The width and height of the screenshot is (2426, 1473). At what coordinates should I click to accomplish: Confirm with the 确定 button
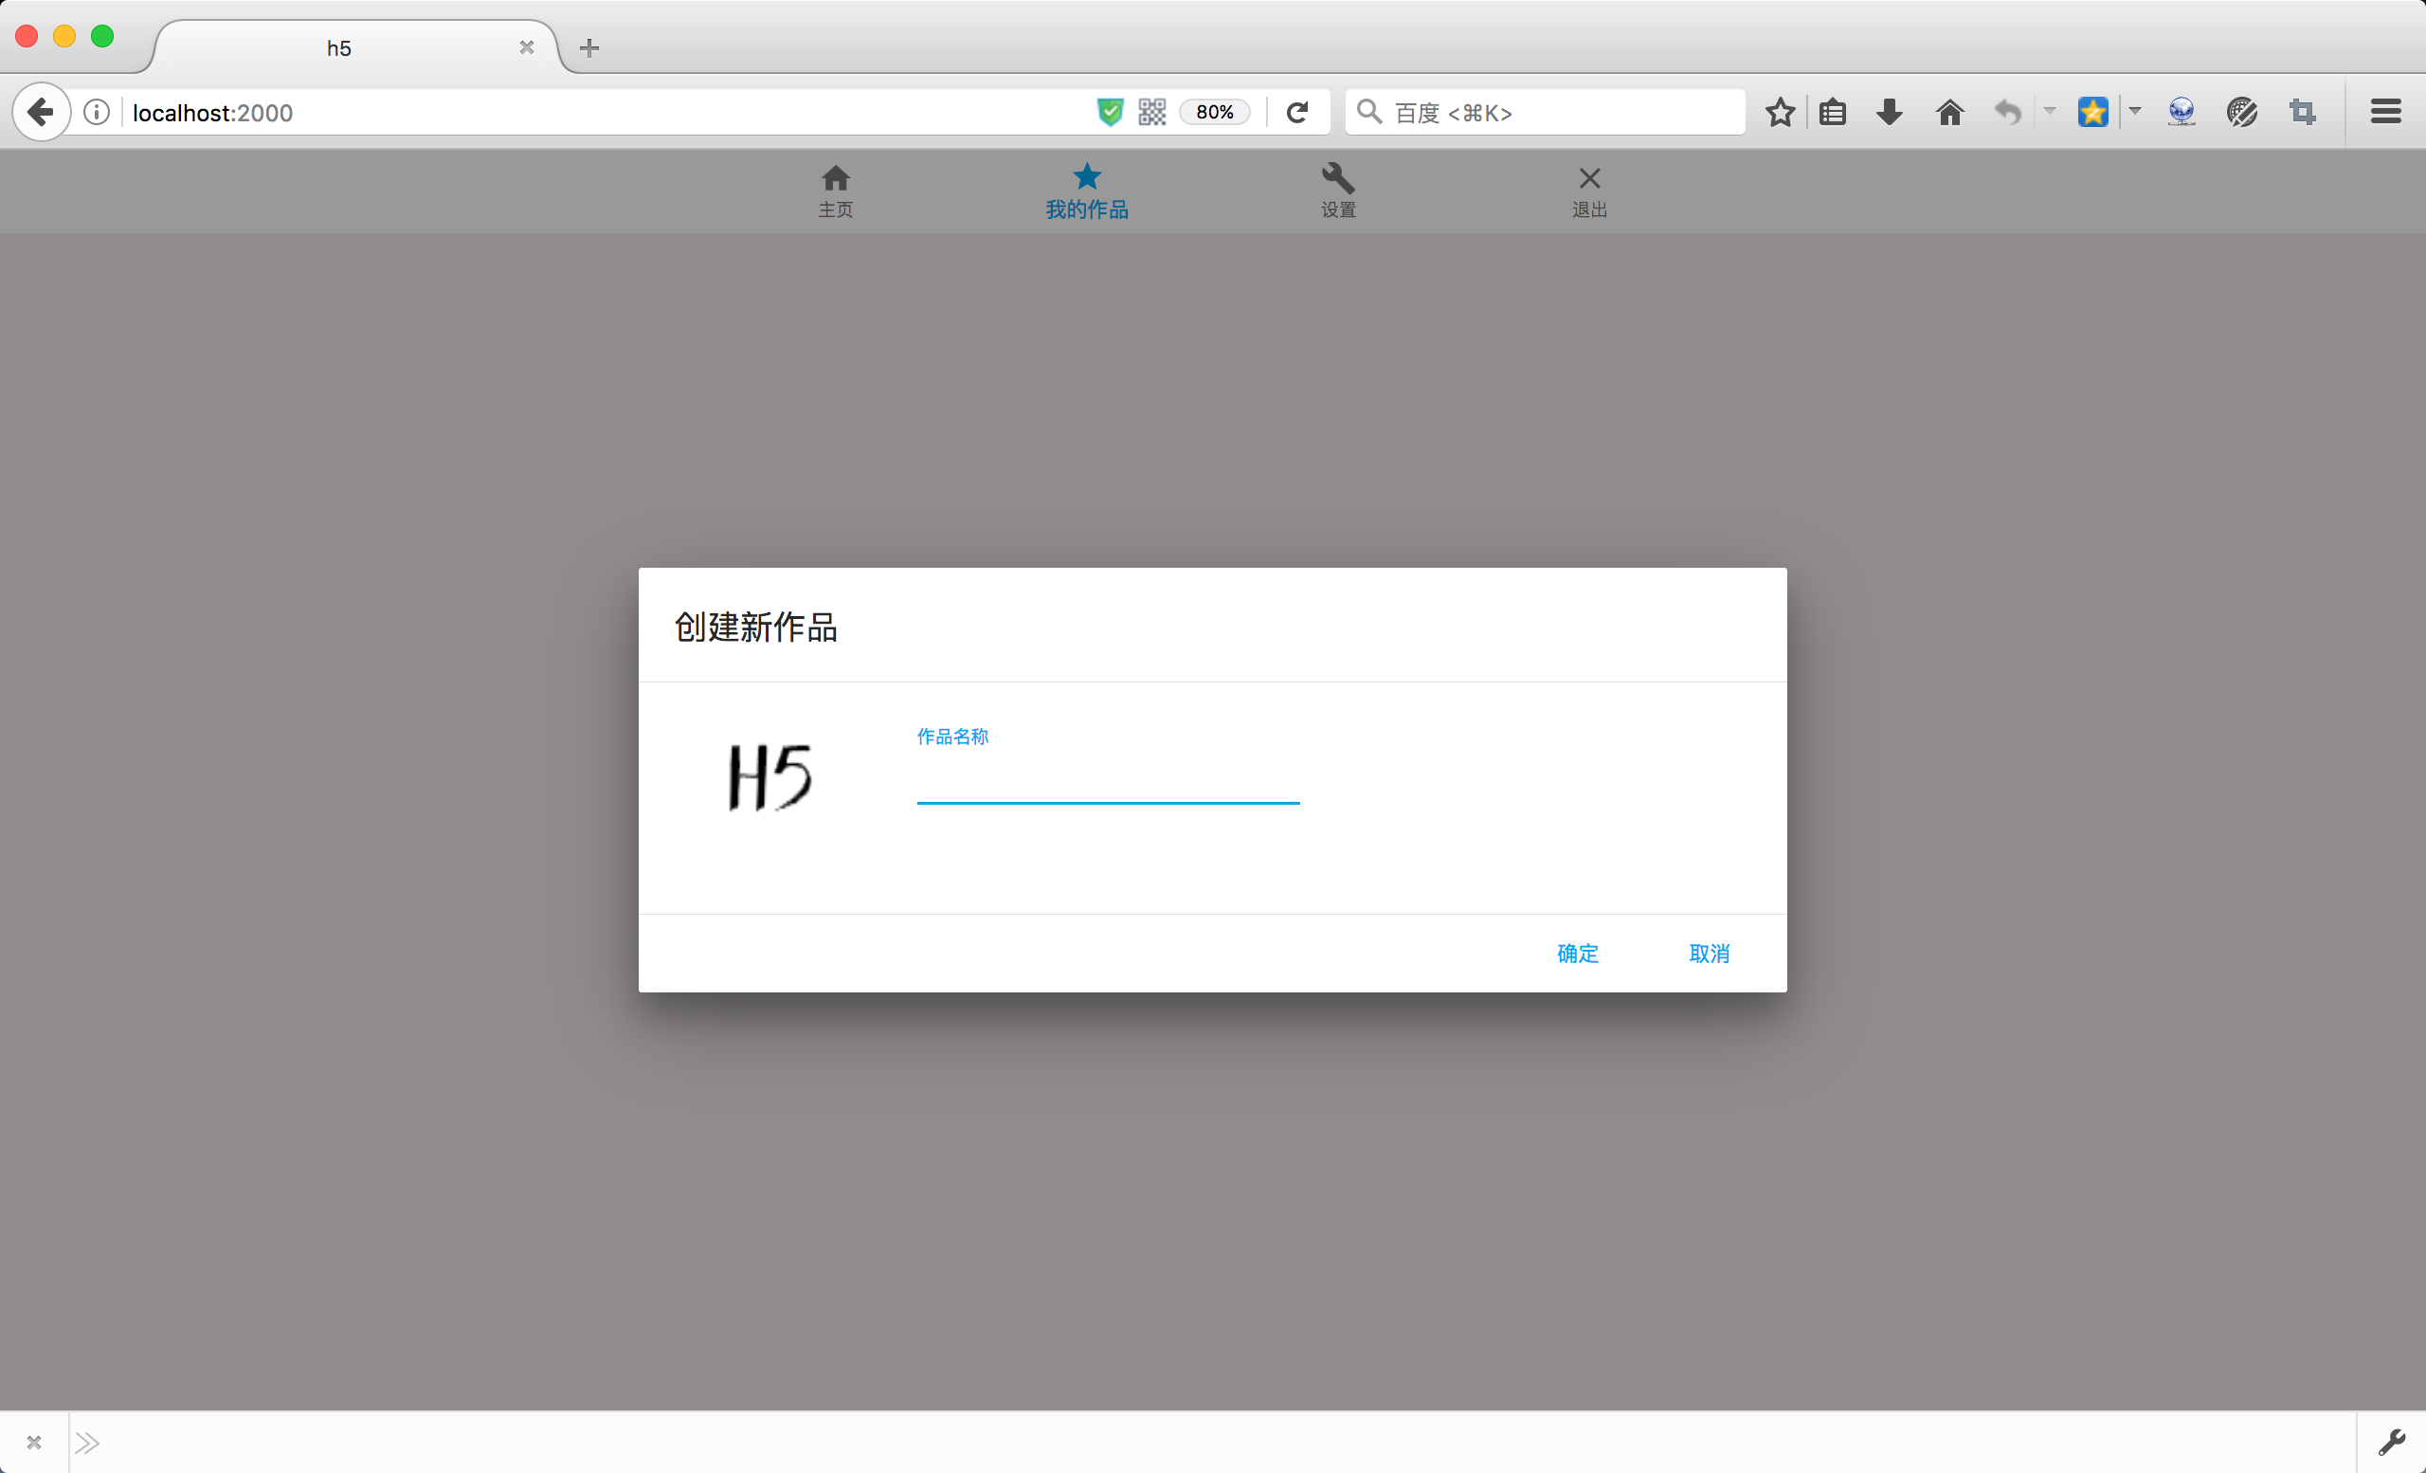tap(1577, 954)
